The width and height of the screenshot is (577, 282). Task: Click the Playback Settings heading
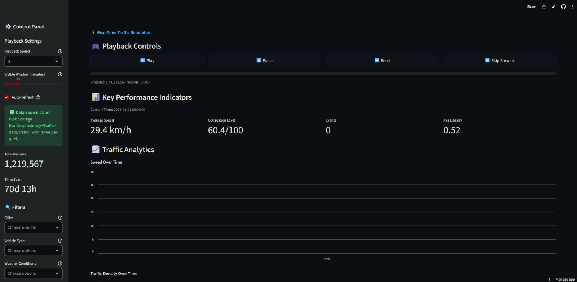tap(23, 41)
